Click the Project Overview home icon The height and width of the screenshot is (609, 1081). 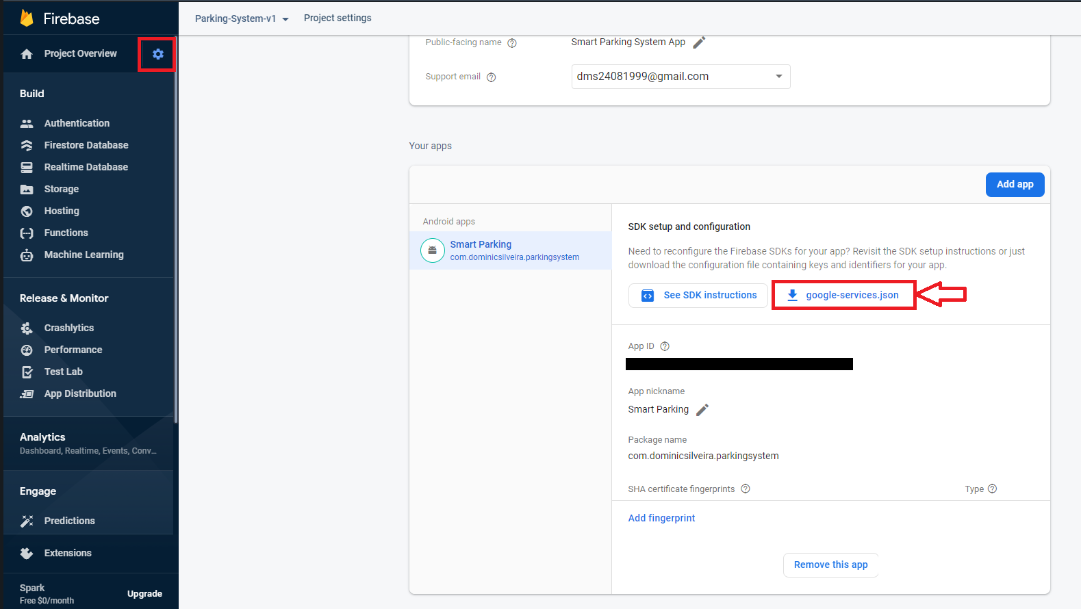[x=27, y=54]
